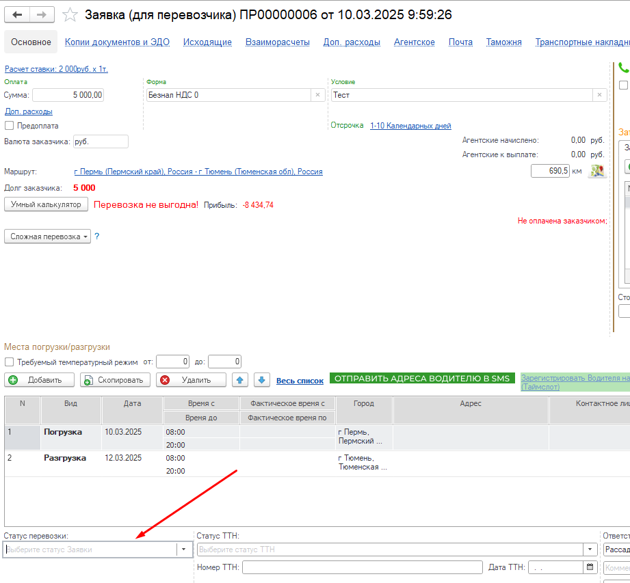This screenshot has width=630, height=583.
Task: Expand the Статус ТТН dropdown arrow
Action: coord(590,550)
